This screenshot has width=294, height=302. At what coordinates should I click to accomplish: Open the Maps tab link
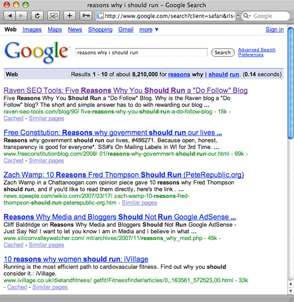click(x=55, y=29)
